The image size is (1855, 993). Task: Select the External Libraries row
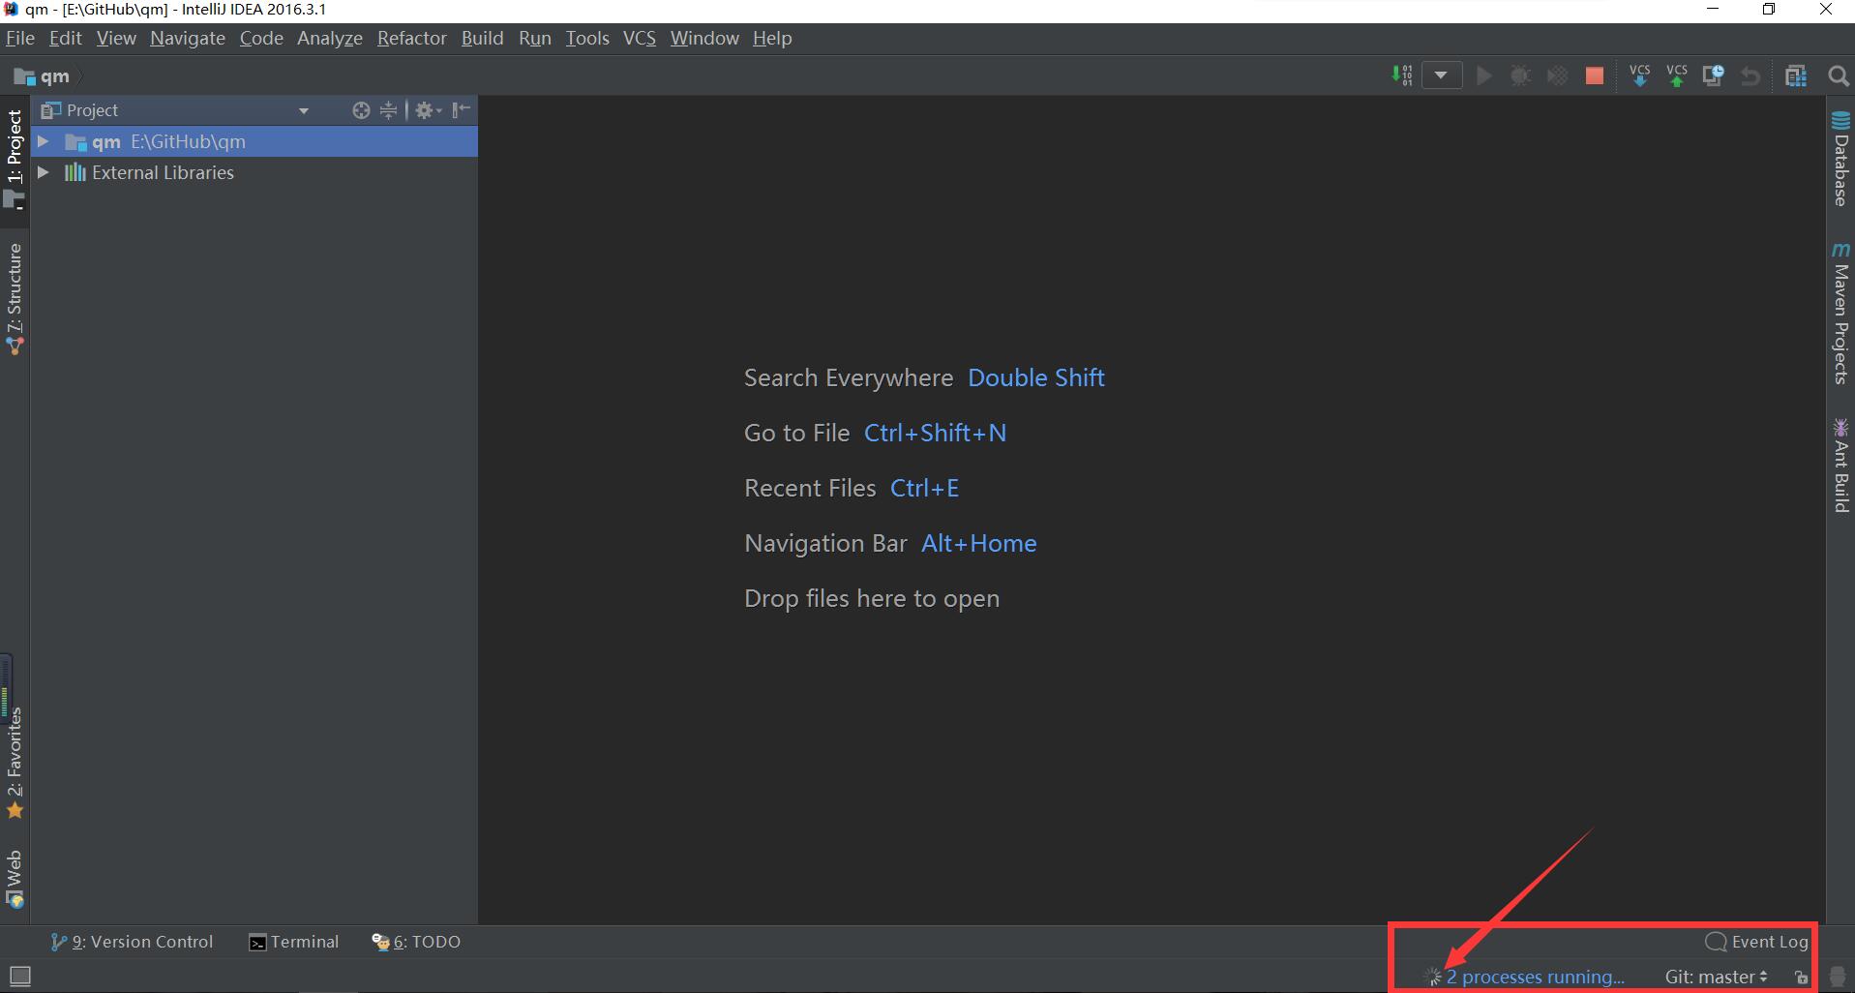[254, 172]
